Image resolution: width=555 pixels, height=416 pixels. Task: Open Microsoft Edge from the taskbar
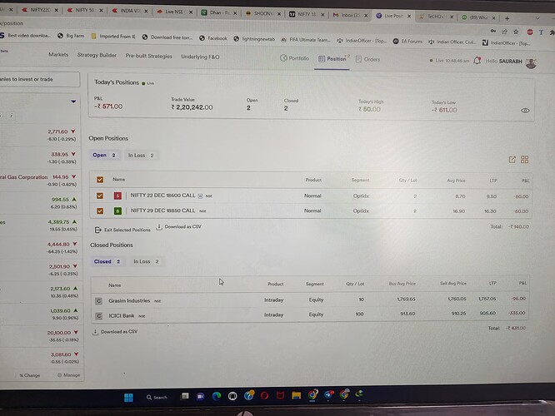click(217, 396)
